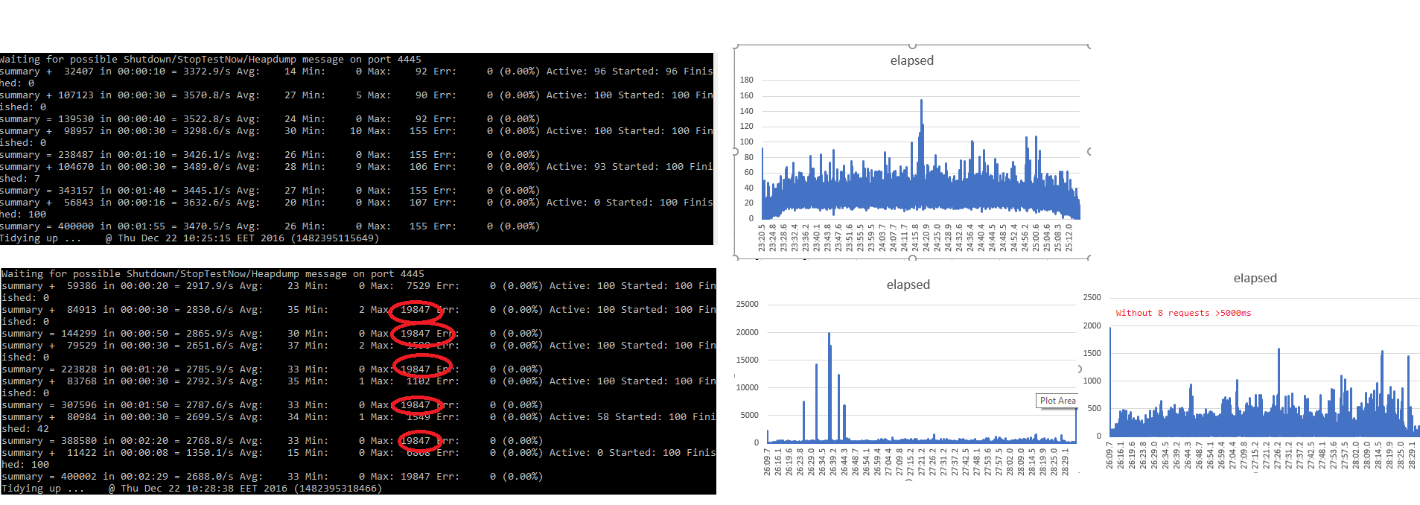Grab the top-center handle of the selected chart
The width and height of the screenshot is (1420, 505).
[912, 46]
